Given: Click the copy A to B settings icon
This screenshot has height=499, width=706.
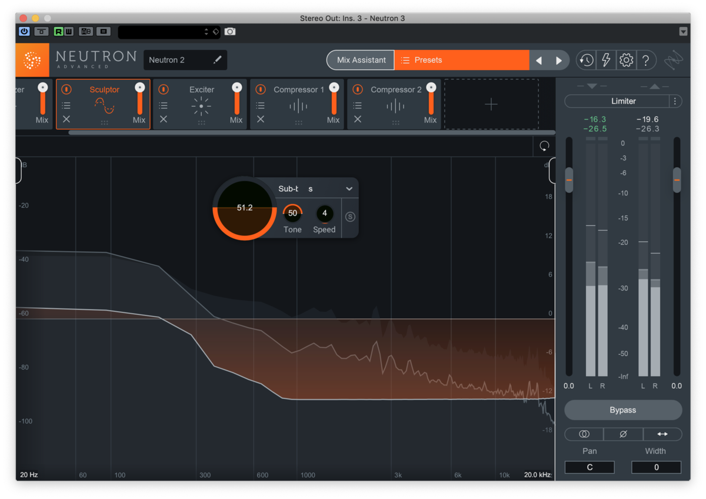Looking at the screenshot, I should click(x=103, y=32).
